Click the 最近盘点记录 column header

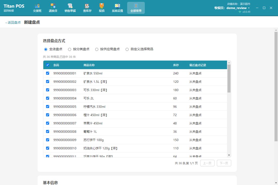coord(198,65)
